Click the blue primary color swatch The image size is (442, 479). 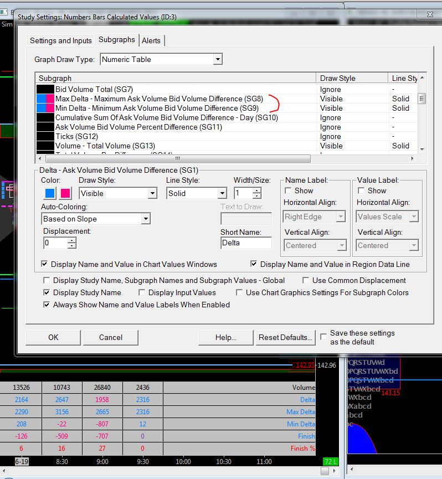[50, 193]
